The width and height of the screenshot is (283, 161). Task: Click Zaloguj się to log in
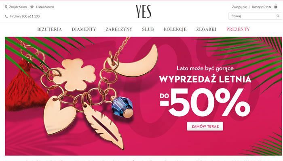(239, 7)
